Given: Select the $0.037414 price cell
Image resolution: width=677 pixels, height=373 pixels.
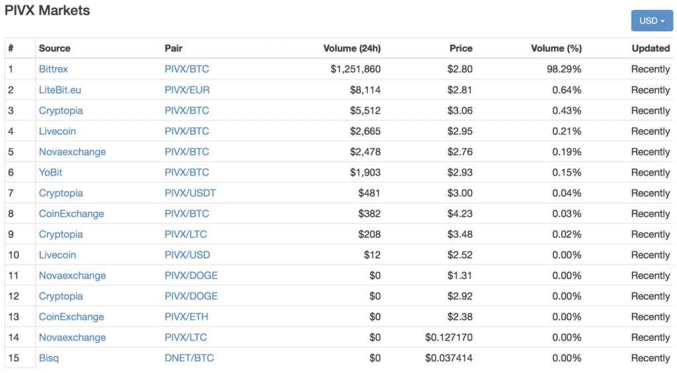Looking at the screenshot, I should [x=449, y=358].
